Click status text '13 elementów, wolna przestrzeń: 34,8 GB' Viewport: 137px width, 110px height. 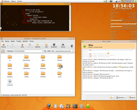pos(14,95)
